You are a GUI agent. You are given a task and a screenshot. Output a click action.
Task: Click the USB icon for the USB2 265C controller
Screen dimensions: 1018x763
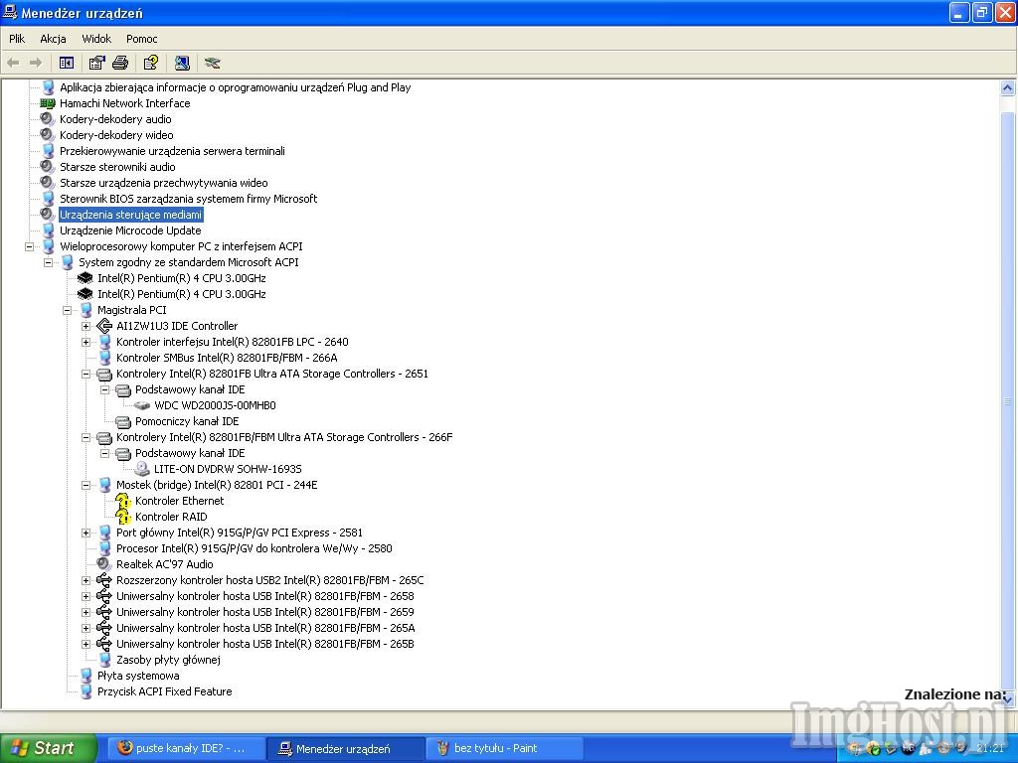[103, 580]
